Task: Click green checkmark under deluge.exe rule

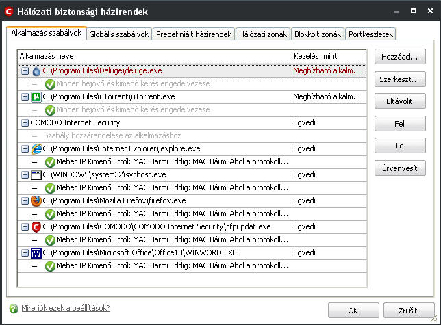Action: (50, 84)
